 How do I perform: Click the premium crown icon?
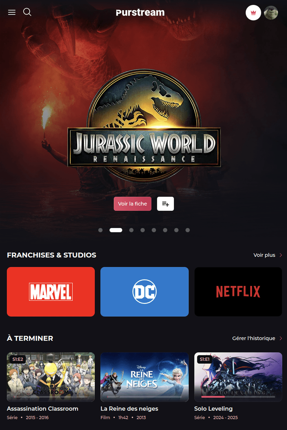(253, 13)
